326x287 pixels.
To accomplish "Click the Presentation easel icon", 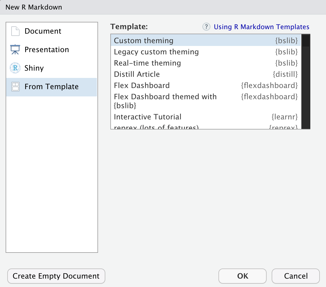I will click(15, 50).
